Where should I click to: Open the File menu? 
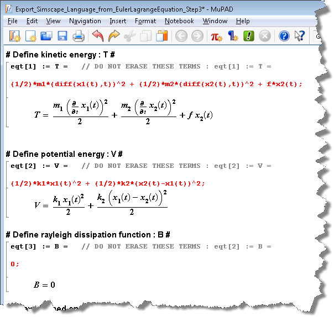pos(13,21)
